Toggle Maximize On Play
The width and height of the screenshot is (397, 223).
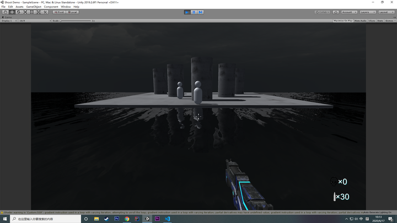[343, 21]
